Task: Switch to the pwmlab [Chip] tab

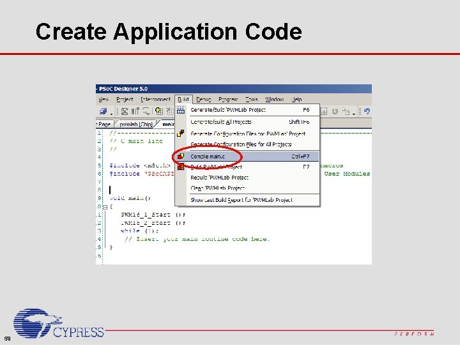Action: [x=136, y=124]
